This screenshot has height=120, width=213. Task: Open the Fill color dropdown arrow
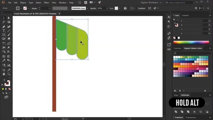21,8
